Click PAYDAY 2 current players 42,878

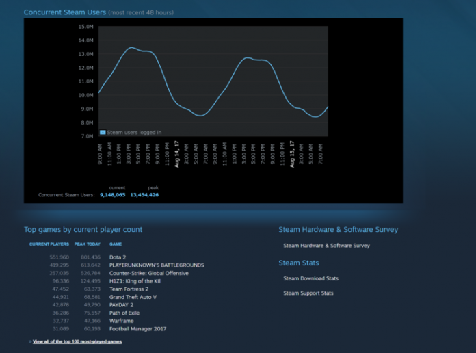[x=61, y=304]
